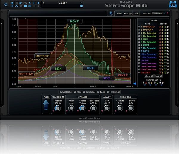Click the Gain knob
The width and height of the screenshot is (179, 154).
(x=107, y=108)
